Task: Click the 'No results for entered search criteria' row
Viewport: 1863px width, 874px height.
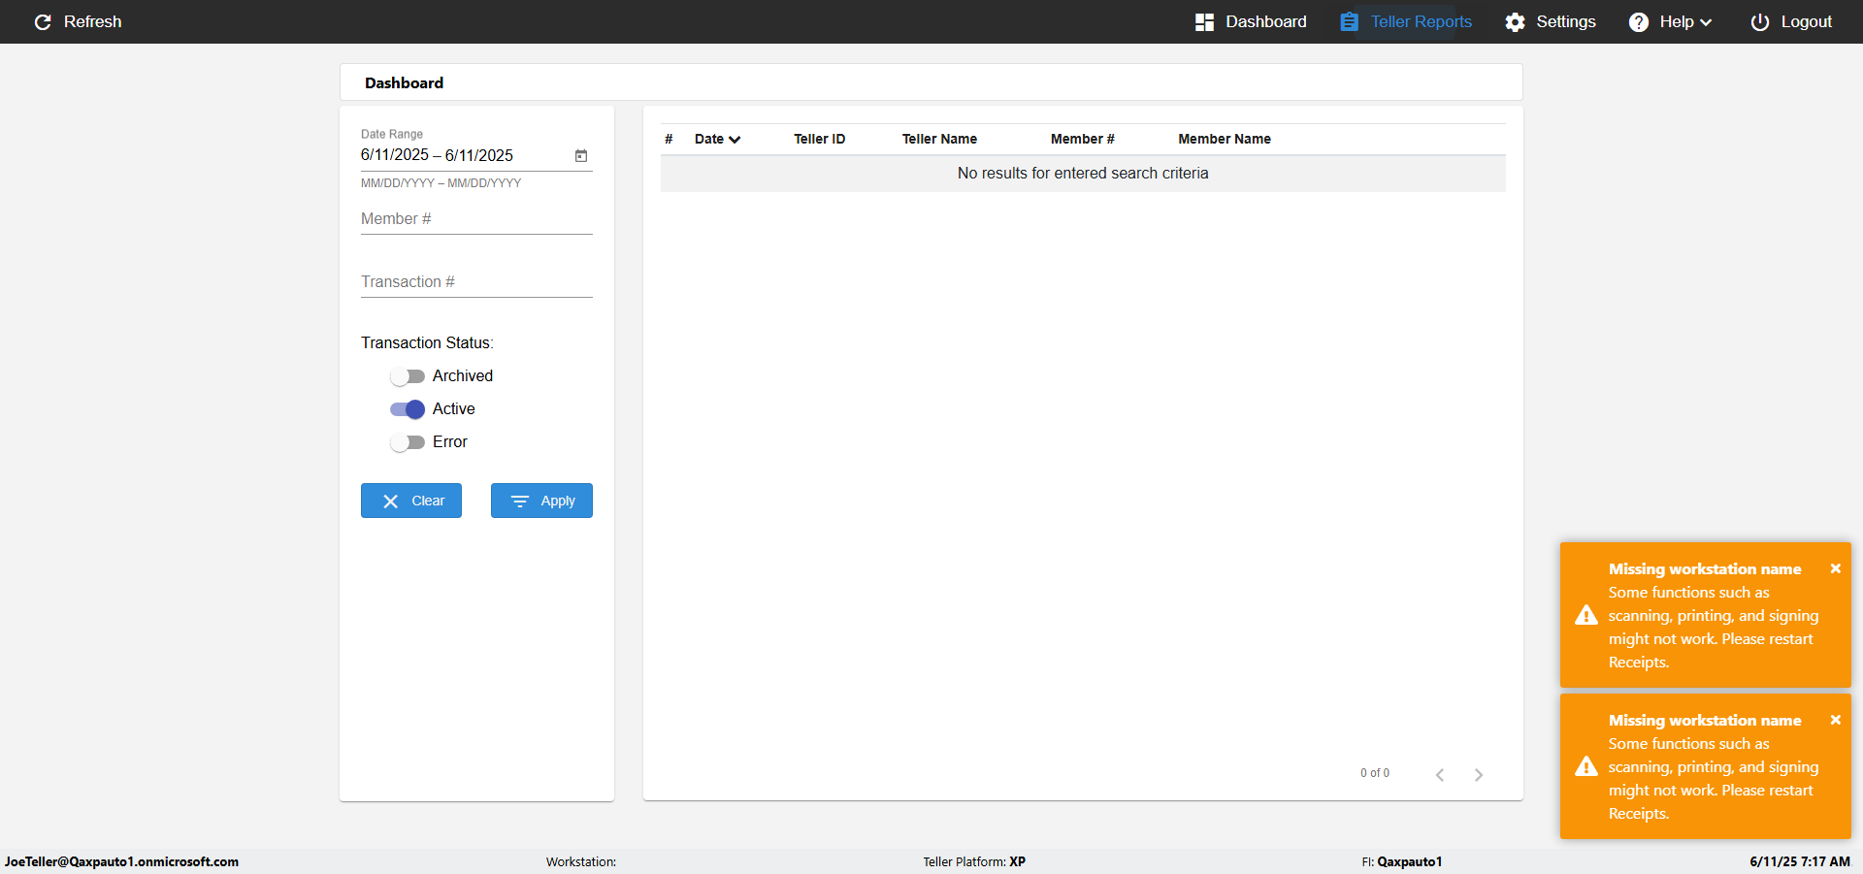Action: coord(1083,174)
